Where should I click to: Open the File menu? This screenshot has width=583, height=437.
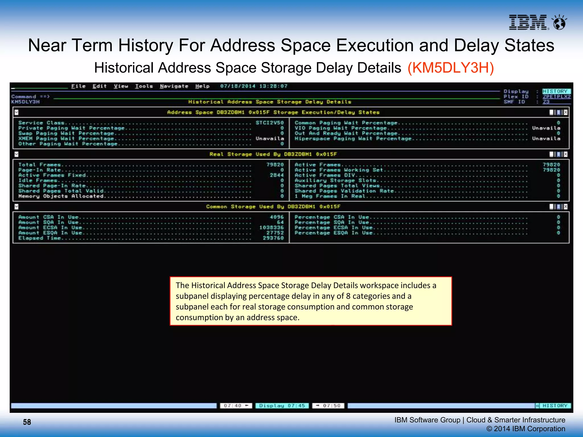[x=78, y=86]
